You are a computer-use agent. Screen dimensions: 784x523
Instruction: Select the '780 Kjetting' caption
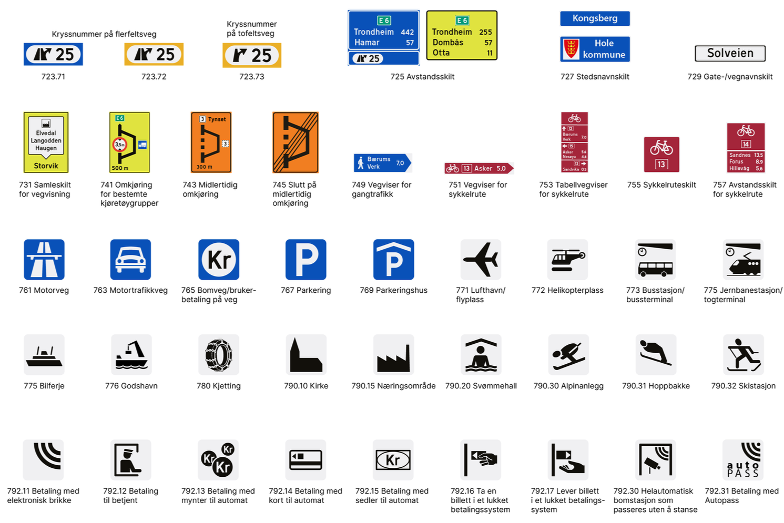click(219, 386)
